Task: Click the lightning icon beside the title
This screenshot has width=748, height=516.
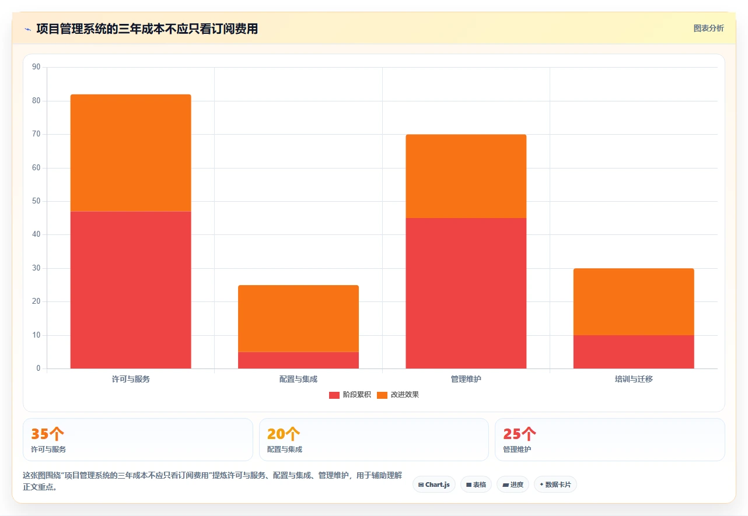Action: click(27, 29)
